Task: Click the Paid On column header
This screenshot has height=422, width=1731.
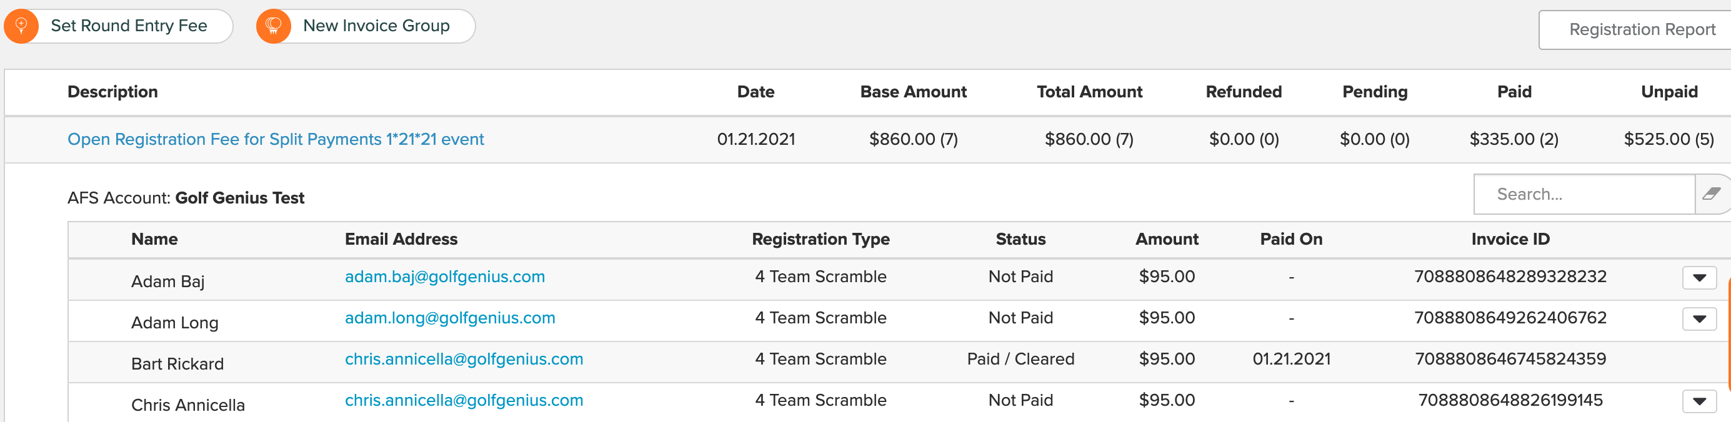Action: point(1291,240)
